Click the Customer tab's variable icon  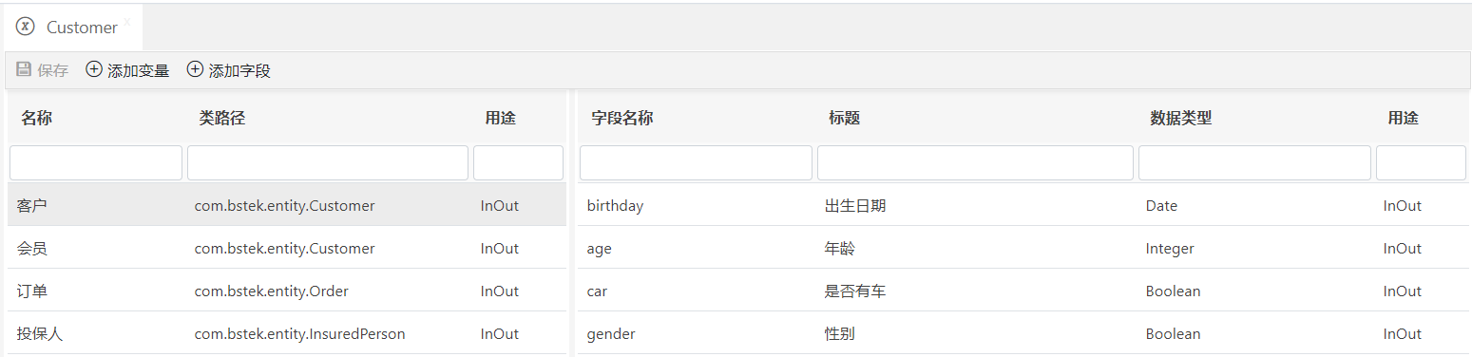[26, 27]
